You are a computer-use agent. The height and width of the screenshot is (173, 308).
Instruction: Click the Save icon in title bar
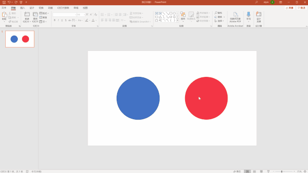pos(4,2)
